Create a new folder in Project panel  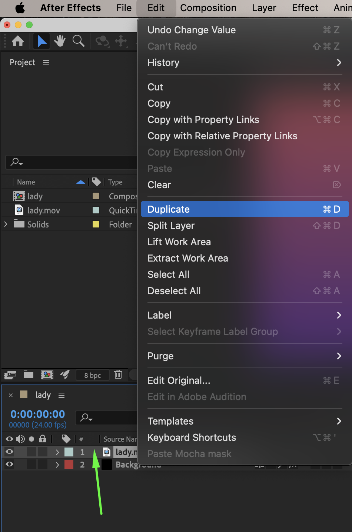tap(29, 375)
